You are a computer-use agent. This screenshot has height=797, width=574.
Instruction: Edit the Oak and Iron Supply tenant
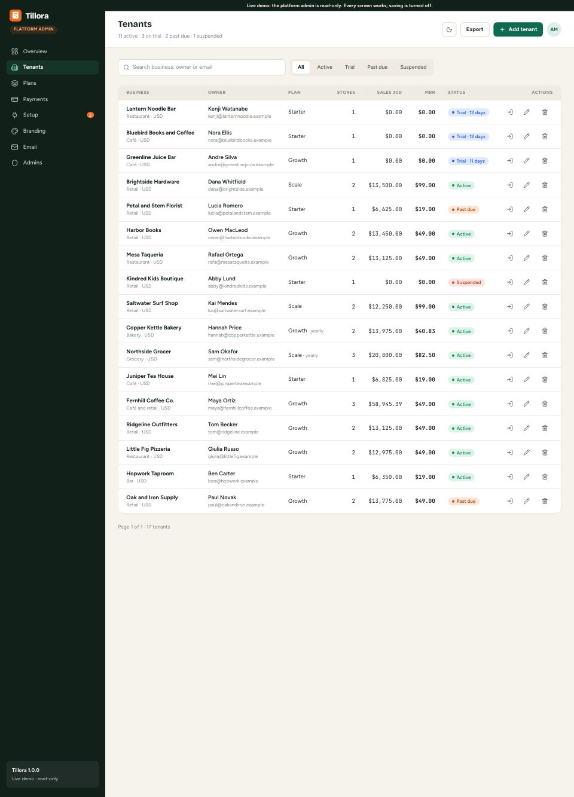527,501
